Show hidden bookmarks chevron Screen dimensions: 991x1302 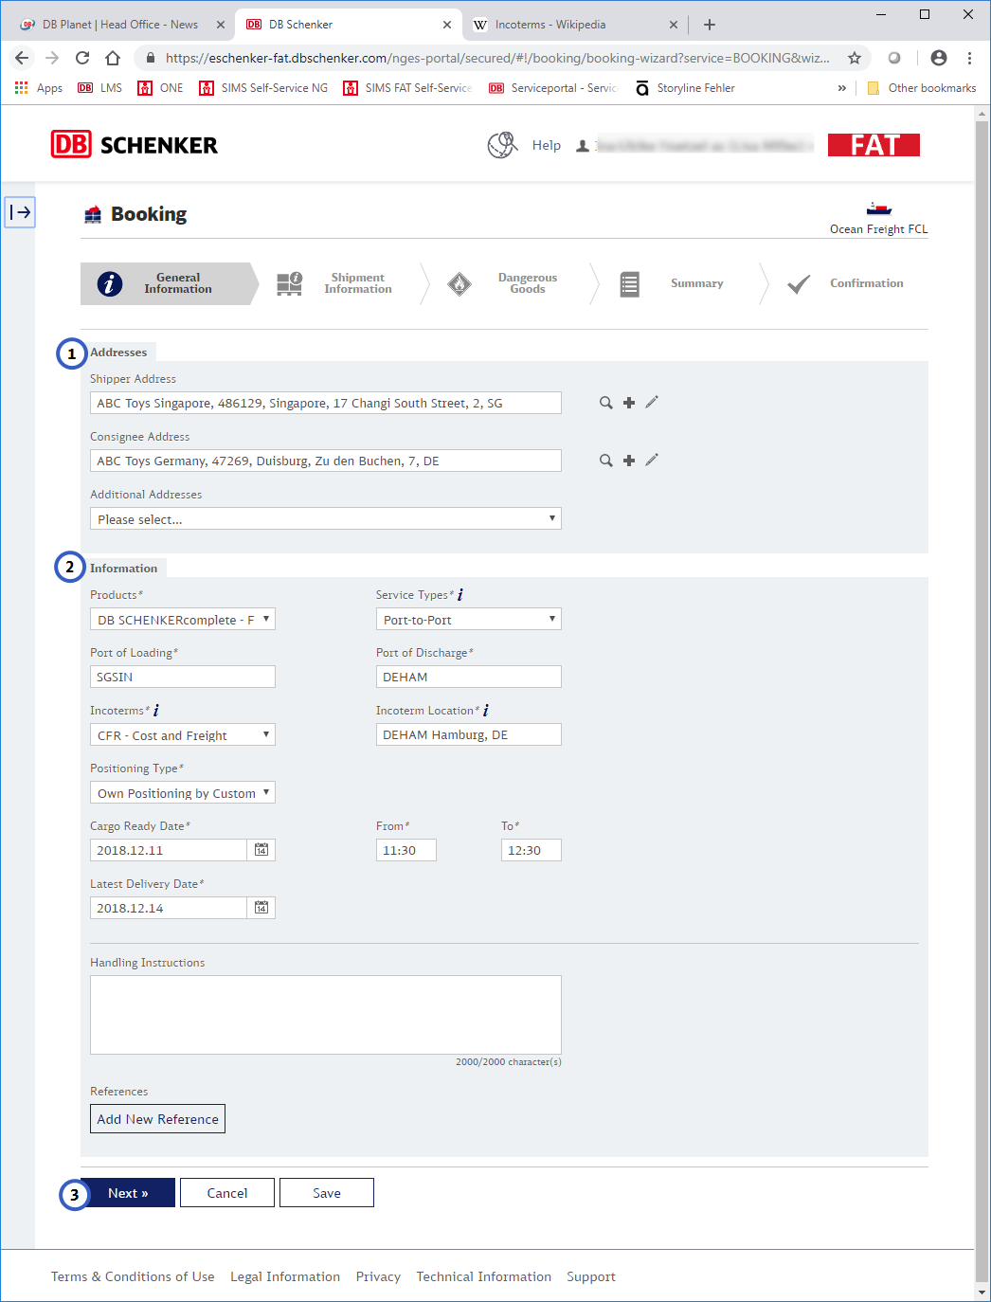pyautogui.click(x=841, y=88)
